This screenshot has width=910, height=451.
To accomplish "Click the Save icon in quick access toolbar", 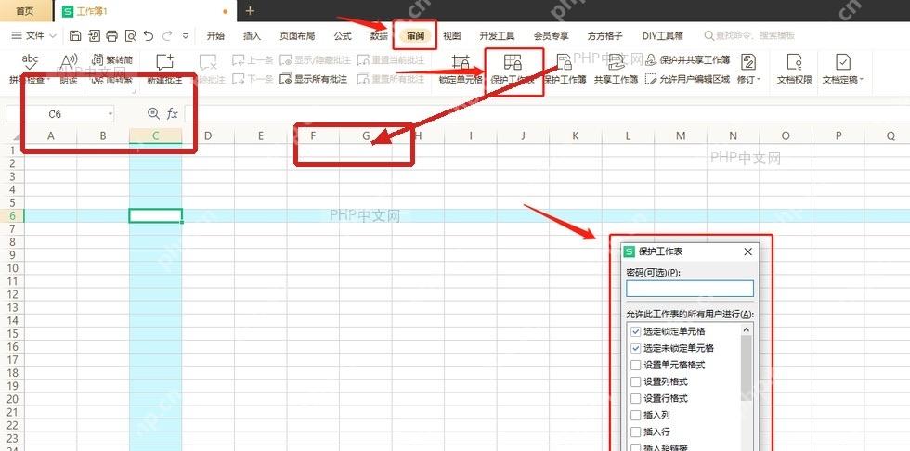I will (75, 36).
